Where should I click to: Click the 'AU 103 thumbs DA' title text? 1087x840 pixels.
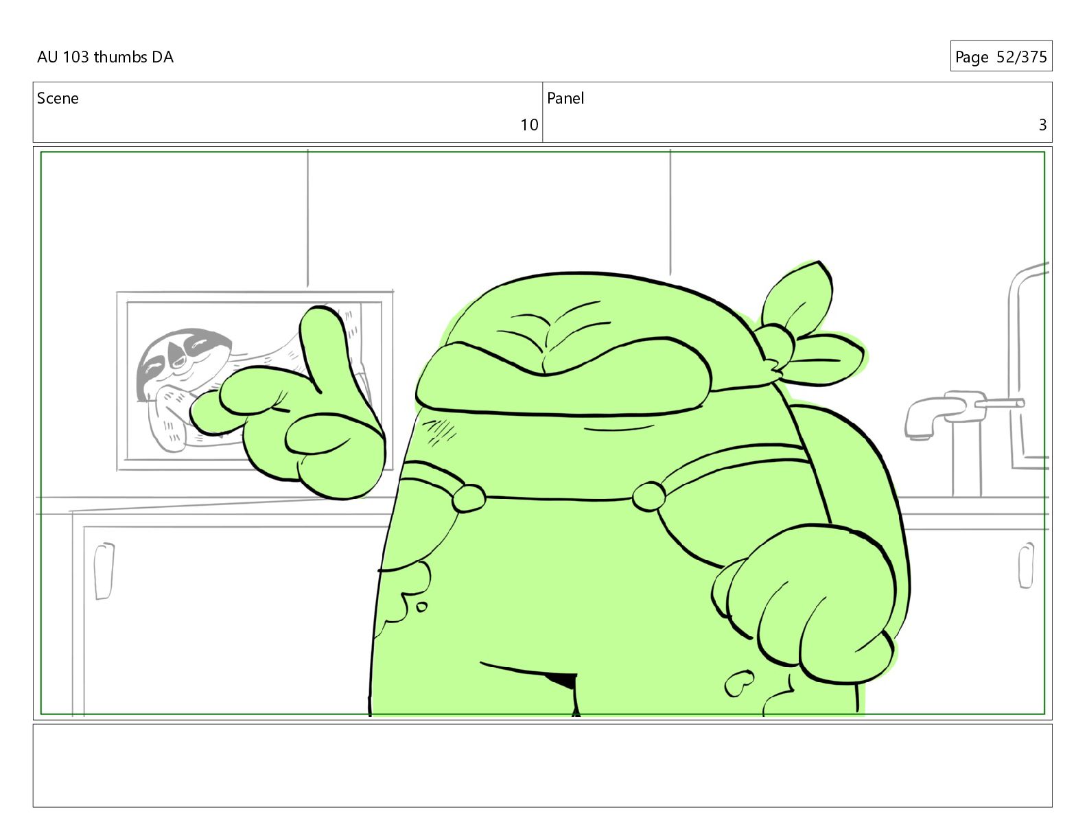[105, 57]
